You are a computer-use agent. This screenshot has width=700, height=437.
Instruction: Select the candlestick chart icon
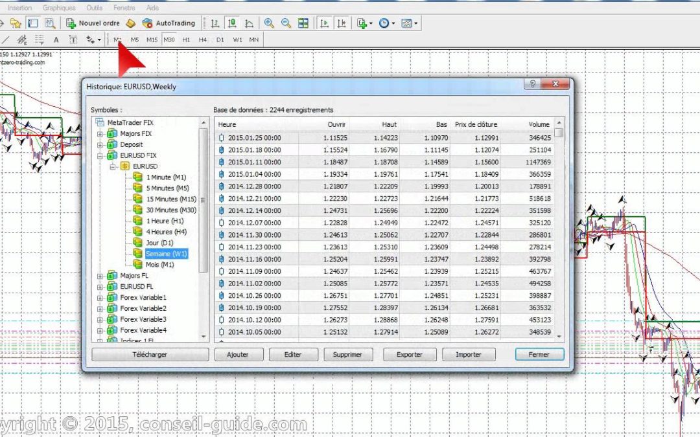[x=231, y=23]
